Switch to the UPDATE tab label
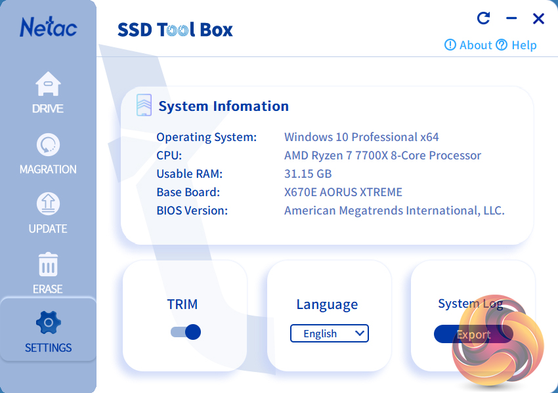Image resolution: width=558 pixels, height=393 pixels. pos(48,229)
